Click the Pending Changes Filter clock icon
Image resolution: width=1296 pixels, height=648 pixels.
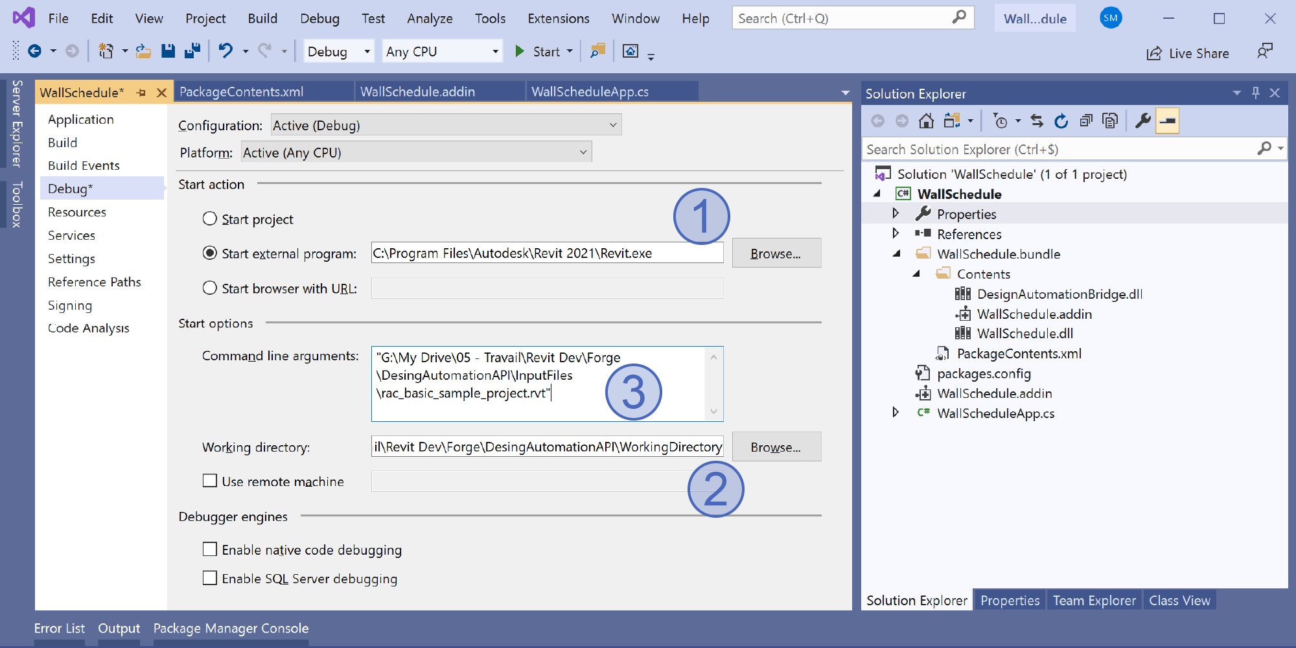point(1001,121)
